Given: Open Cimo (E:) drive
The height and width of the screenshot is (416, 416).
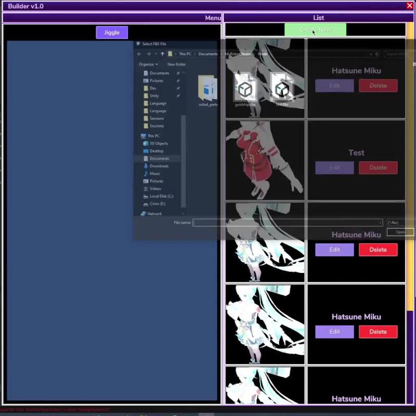Looking at the screenshot, I should [x=158, y=204].
